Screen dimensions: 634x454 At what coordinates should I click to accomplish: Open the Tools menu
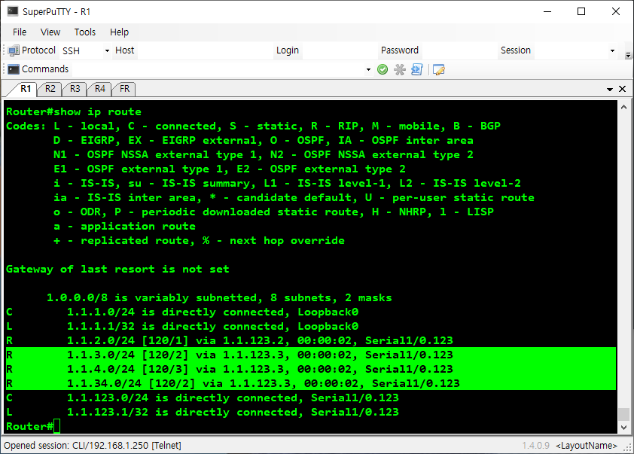pos(85,32)
